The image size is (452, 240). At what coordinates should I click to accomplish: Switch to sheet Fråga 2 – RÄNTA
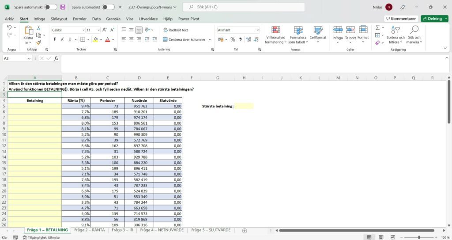(89, 230)
